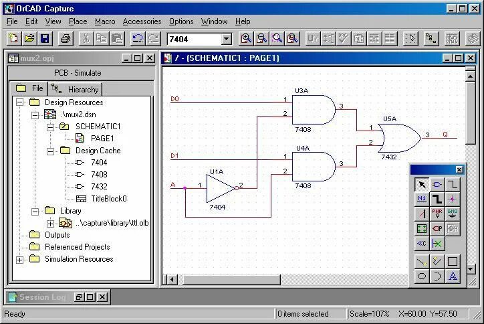Select the Place Arc tool
This screenshot has width=484, height=324.
click(x=437, y=276)
